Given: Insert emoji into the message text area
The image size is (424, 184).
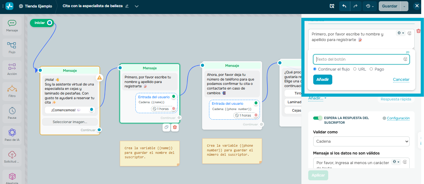Looking at the screenshot, I should pos(410,33).
